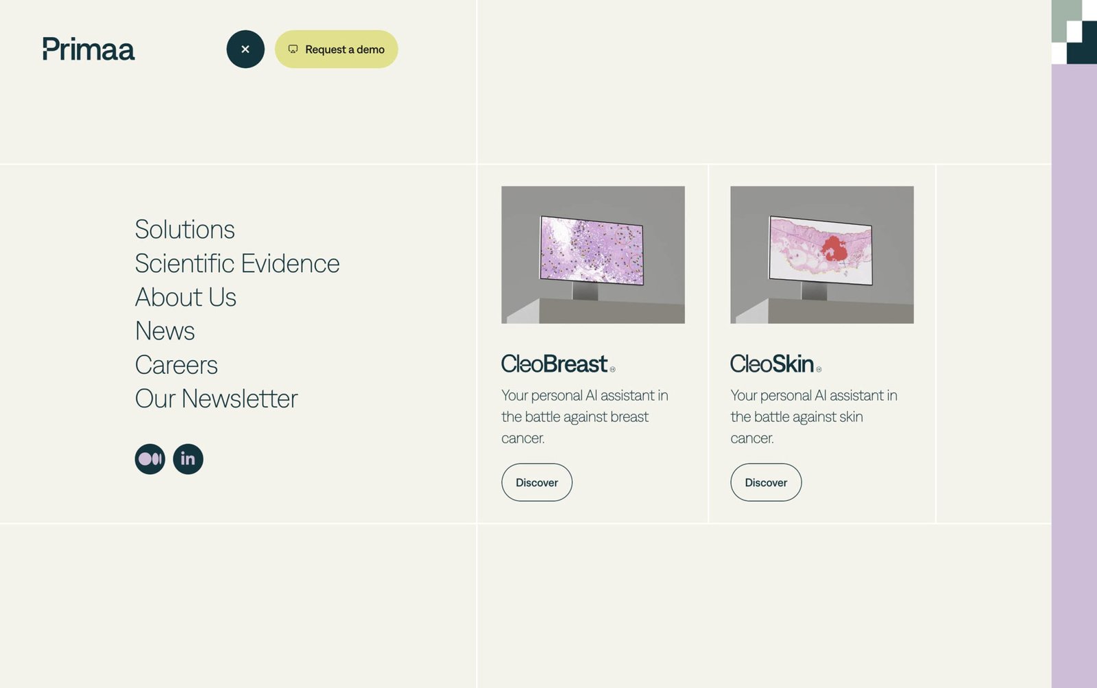Go to Scientific Evidence

tap(237, 263)
